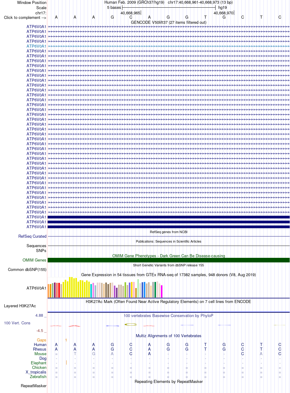This screenshot has width=290, height=393.
Task: Click the magenta last bar in GTEx chart
Action: click(x=161, y=291)
